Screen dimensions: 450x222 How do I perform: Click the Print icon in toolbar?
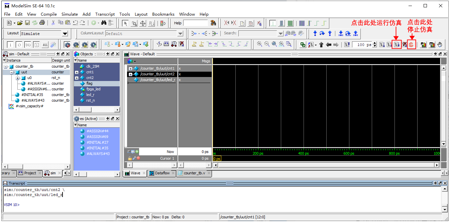[42, 23]
